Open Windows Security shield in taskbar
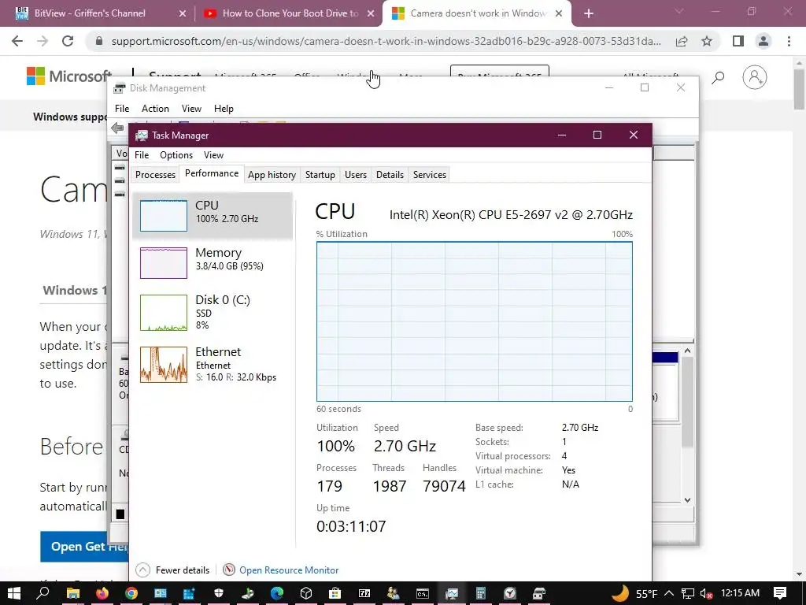This screenshot has height=605, width=806. [x=219, y=593]
